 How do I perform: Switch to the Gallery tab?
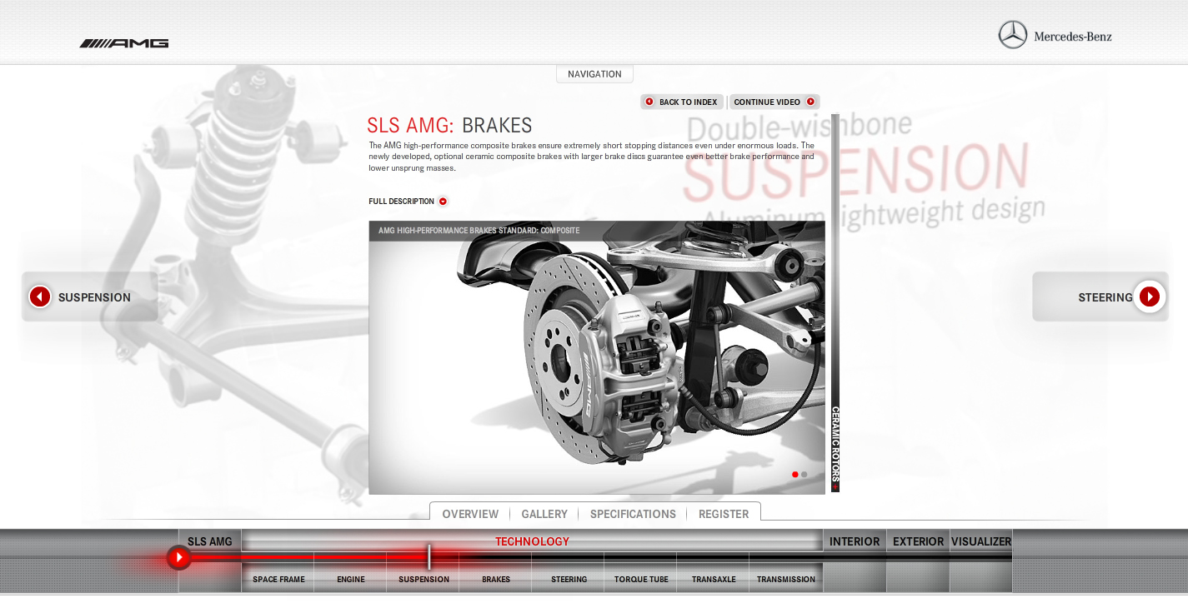[544, 514]
